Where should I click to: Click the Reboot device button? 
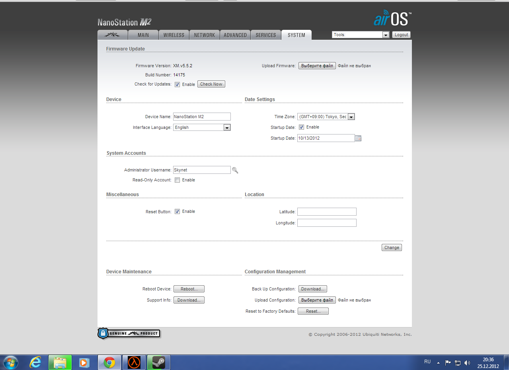[x=189, y=289]
